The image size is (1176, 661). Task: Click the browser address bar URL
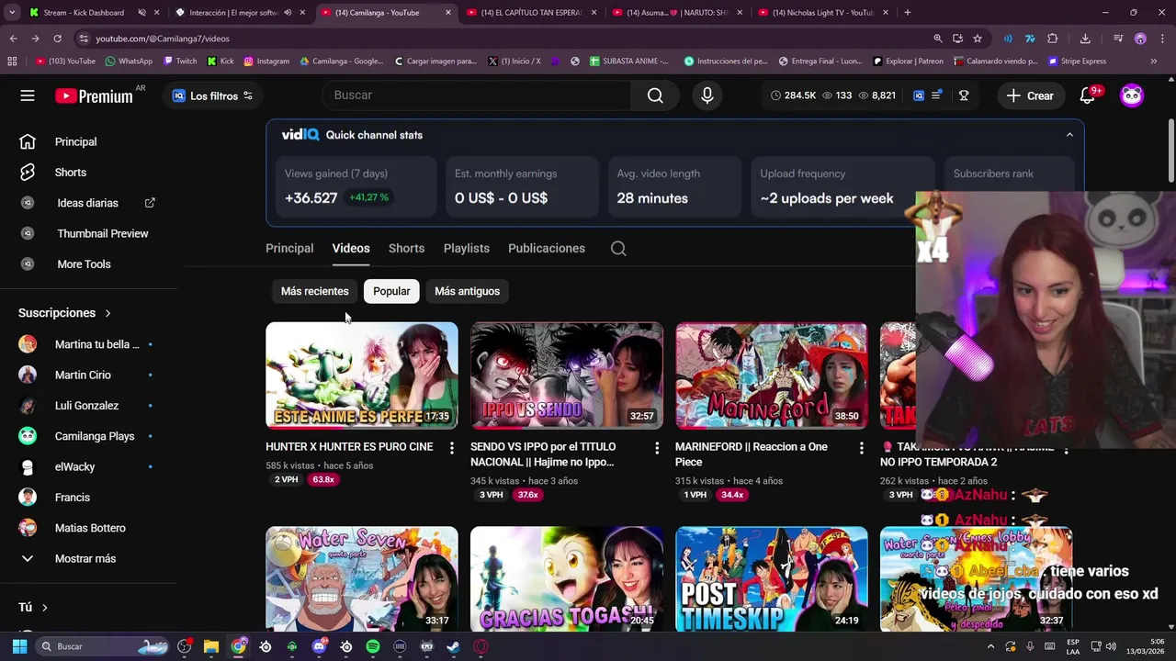[x=163, y=39]
